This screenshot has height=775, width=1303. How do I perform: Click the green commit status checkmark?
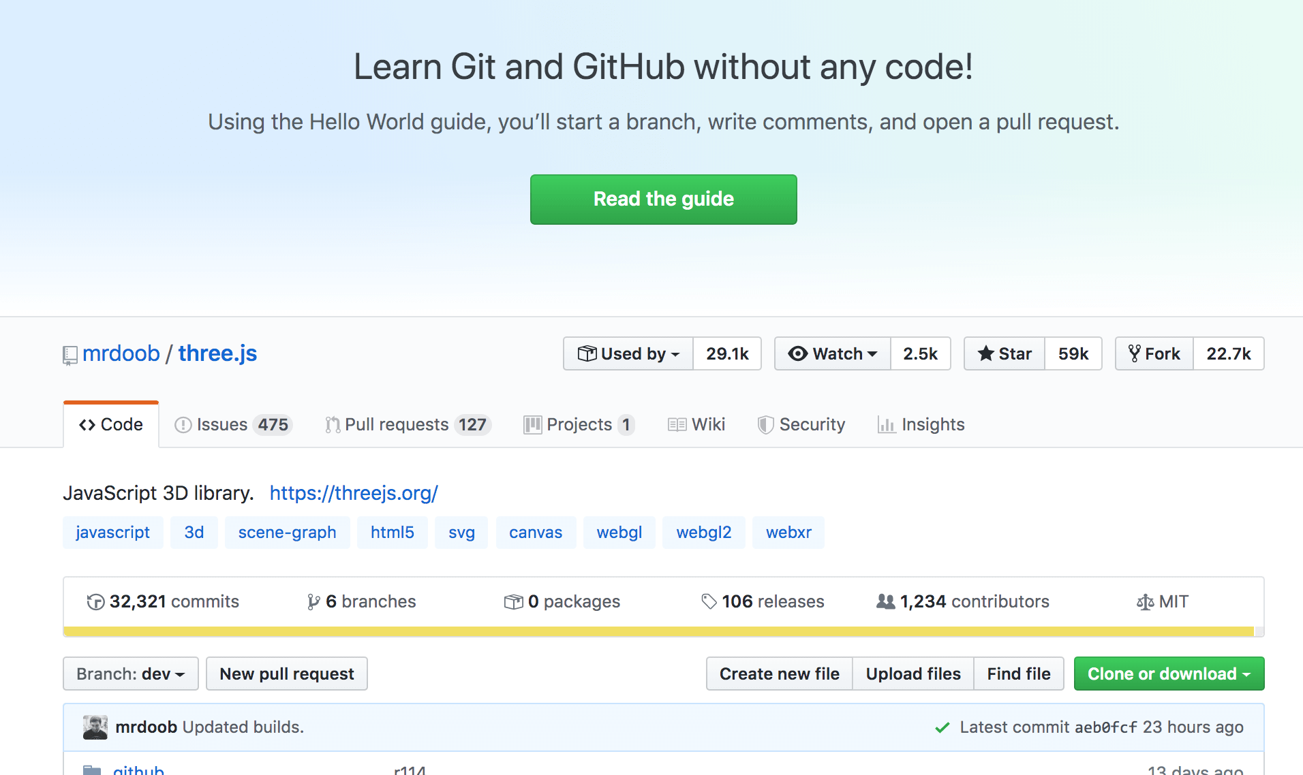pos(942,727)
